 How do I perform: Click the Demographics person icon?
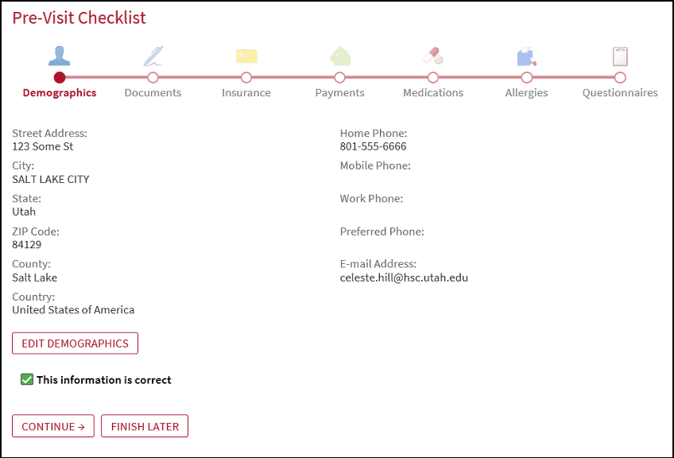click(60, 56)
